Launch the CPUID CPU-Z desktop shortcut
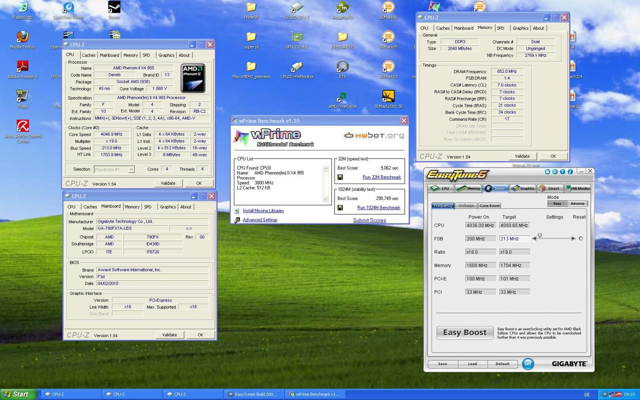The image size is (640, 400). (297, 11)
